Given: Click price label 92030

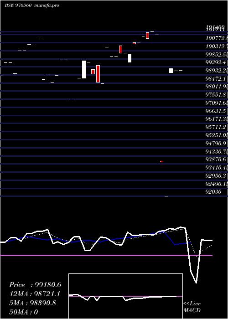Looking at the screenshot, I should 213,192.
